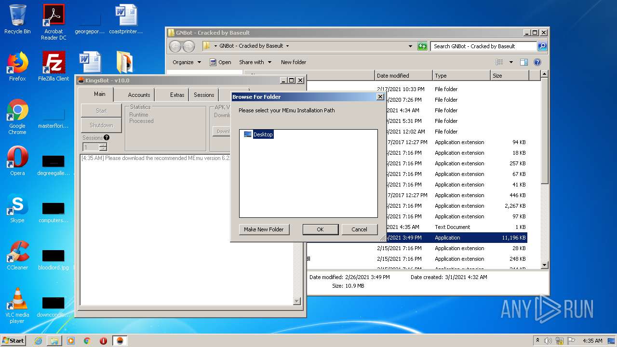Launch Google Chrome desktop shortcut
Image resolution: width=617 pixels, height=347 pixels.
pos(17,117)
